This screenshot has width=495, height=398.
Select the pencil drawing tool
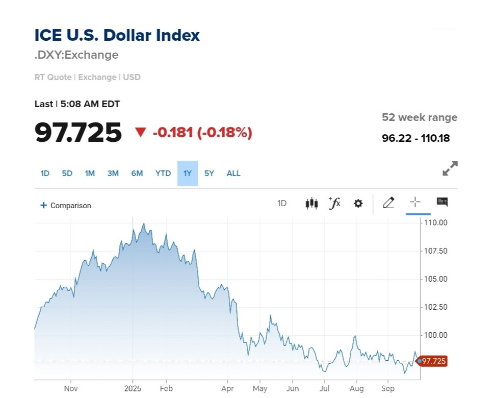pos(388,203)
